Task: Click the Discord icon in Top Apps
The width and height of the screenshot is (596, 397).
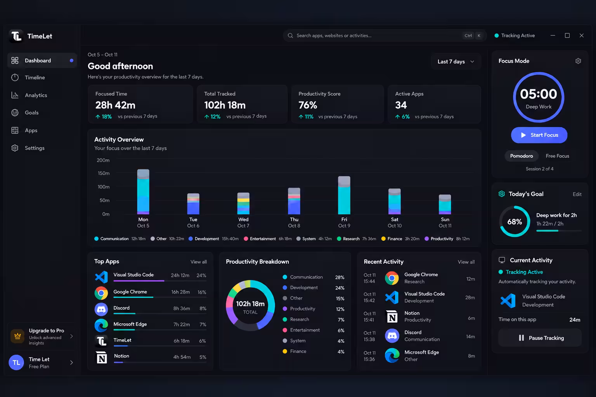Action: 101,309
